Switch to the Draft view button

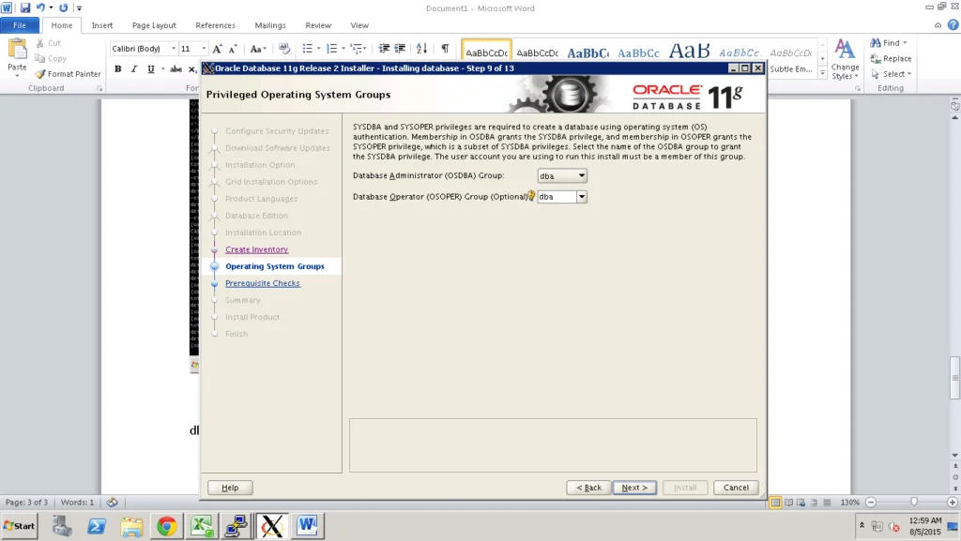coord(827,503)
